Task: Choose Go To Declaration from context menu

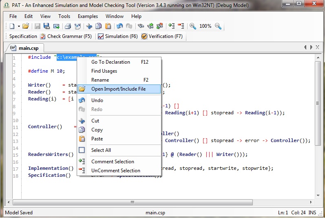Action: [x=111, y=62]
